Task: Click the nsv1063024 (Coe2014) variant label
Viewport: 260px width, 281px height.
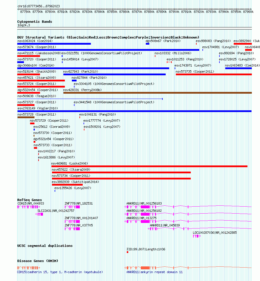Action: tap(35, 41)
